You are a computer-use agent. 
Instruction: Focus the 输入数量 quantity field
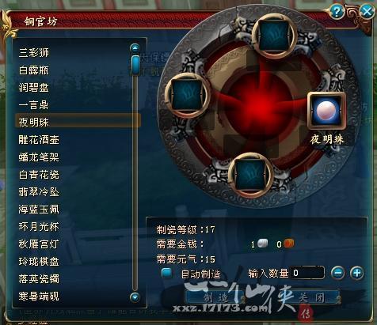click(x=307, y=273)
